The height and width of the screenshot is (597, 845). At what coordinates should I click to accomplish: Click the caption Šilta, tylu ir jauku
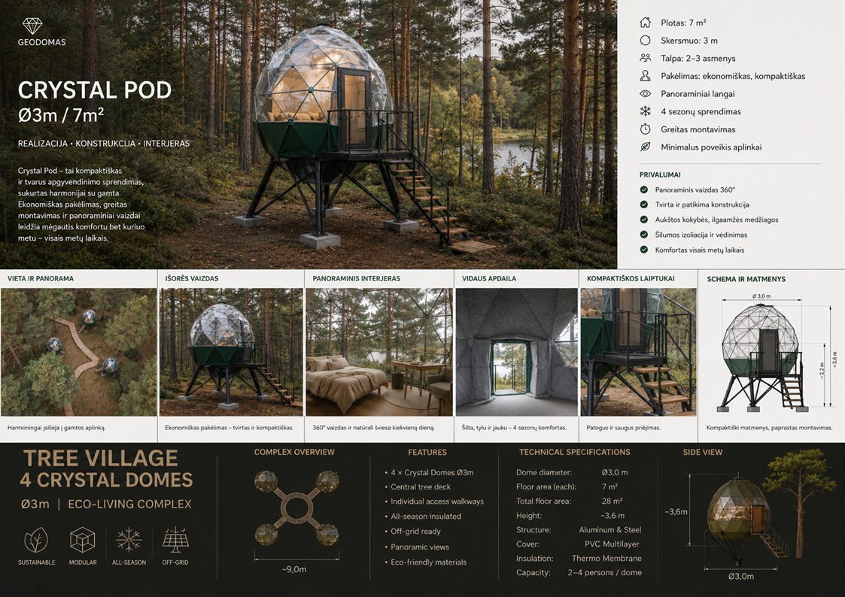tap(514, 427)
